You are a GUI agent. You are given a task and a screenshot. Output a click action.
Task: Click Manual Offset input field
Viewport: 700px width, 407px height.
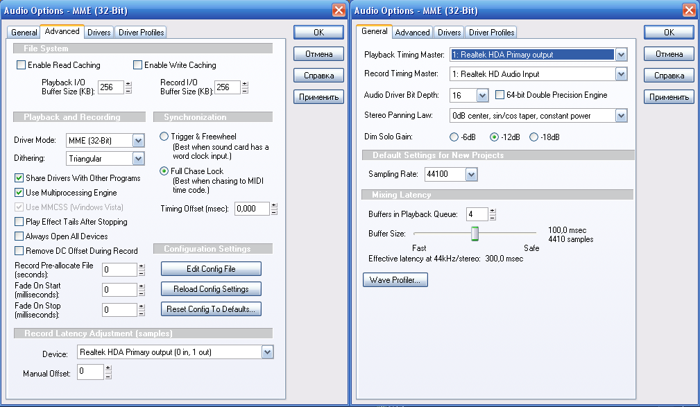[x=91, y=372]
